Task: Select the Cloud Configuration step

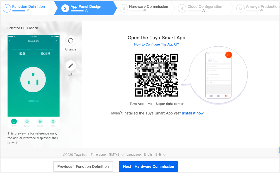Action: click(x=205, y=6)
